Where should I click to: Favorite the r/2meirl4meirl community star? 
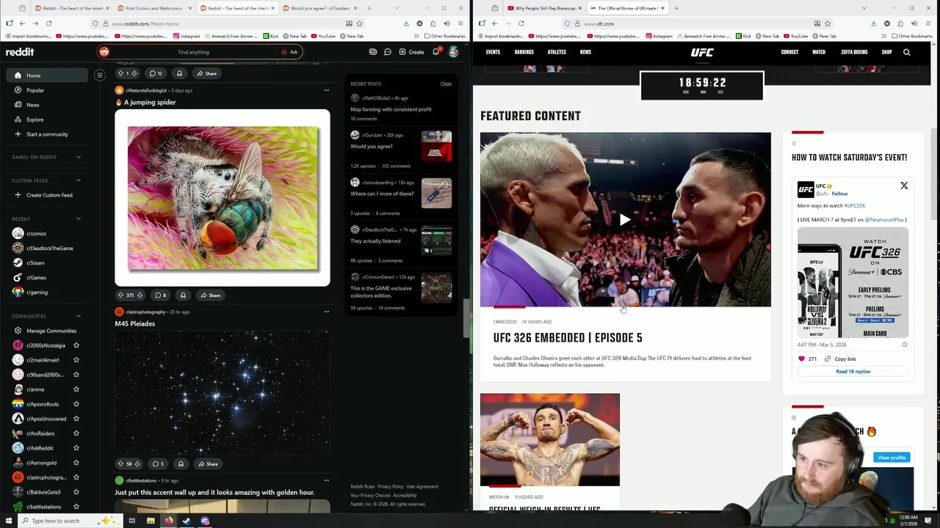pos(76,360)
